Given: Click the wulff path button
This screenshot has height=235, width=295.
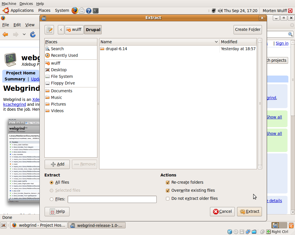Looking at the screenshot, I should [x=74, y=30].
